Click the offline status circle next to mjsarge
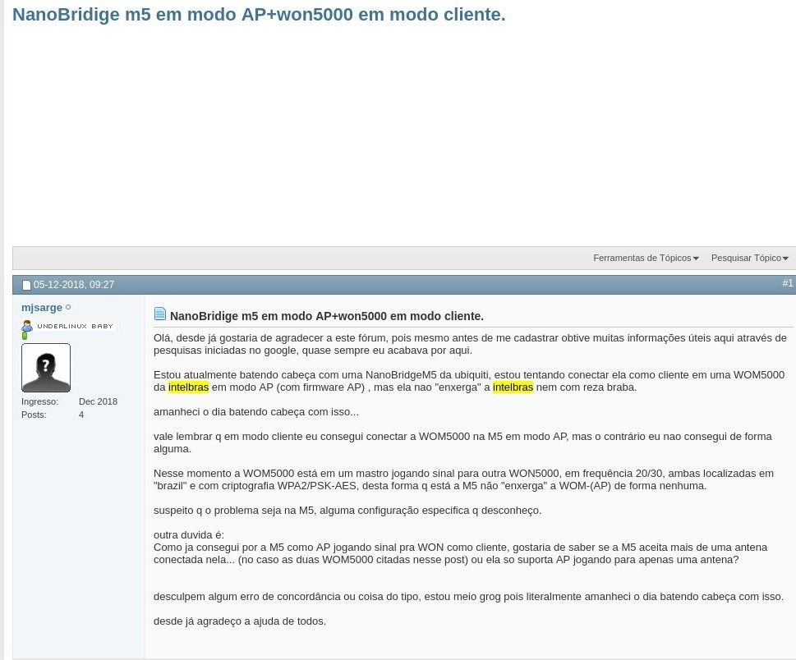The height and width of the screenshot is (660, 796). (x=68, y=308)
